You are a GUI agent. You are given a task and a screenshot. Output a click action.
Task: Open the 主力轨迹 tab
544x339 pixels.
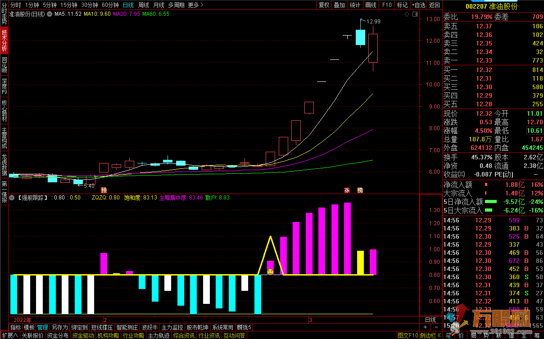click(159, 335)
